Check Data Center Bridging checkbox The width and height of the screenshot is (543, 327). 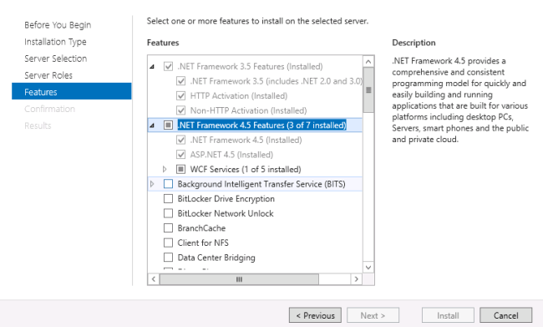click(x=168, y=258)
